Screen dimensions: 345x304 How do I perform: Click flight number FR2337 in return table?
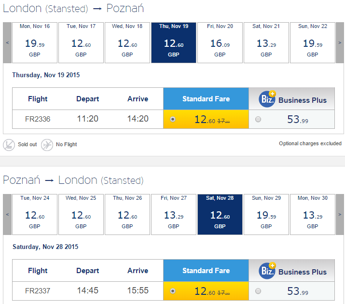pyautogui.click(x=38, y=291)
